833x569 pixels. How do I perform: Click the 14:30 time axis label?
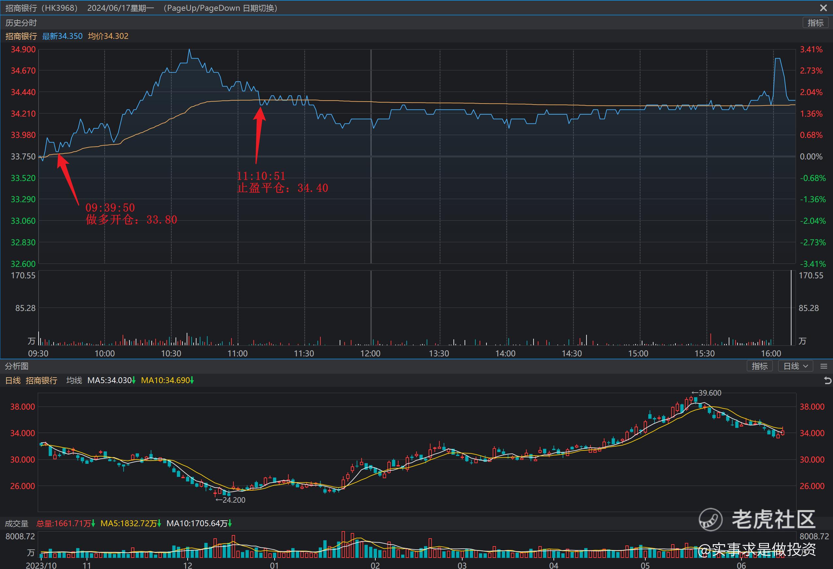tap(572, 353)
